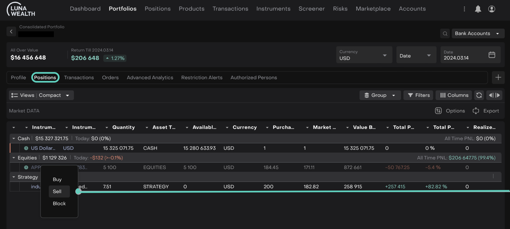The height and width of the screenshot is (229, 510).
Task: Click the plus icon to add tab
Action: [x=498, y=78]
